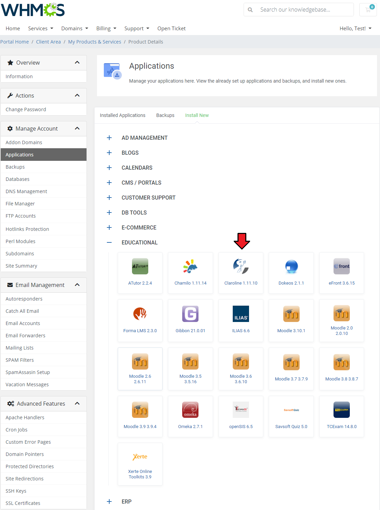Click the Xerte Online Toolkits 3.9 icon
This screenshot has height=510, width=380.
click(140, 457)
